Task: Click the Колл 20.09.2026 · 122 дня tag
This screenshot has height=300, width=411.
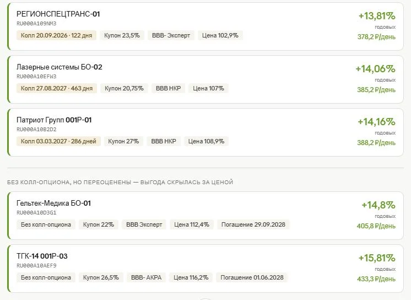Action: click(x=56, y=35)
